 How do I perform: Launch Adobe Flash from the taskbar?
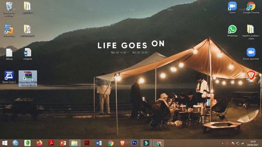pos(87,143)
